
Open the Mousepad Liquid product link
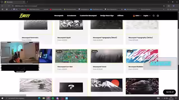pyautogui.click(x=64, y=37)
